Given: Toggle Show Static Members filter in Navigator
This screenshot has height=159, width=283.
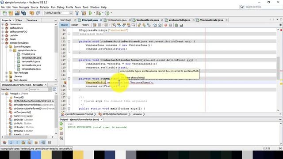Looking at the screenshot, I should tap(17, 143).
